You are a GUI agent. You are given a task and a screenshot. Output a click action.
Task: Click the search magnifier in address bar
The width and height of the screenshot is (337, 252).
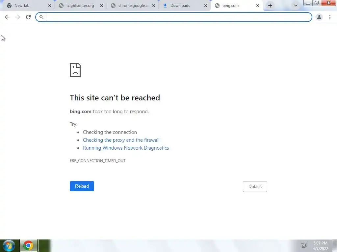(41, 17)
